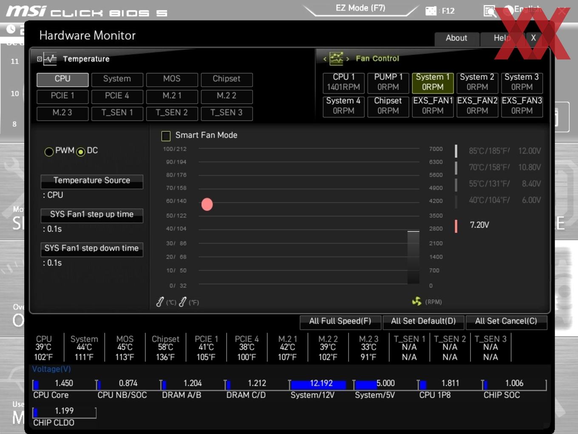Screen dimensions: 578x434
Task: Select EXS_FAN3 fan header
Action: pos(522,106)
